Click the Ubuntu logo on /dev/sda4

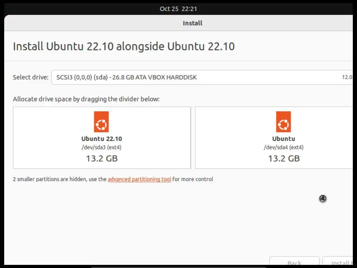click(x=283, y=122)
